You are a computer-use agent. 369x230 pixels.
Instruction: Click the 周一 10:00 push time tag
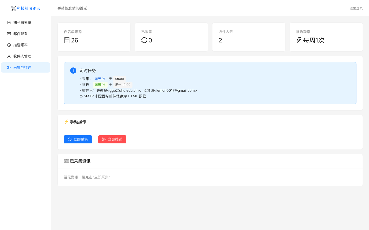[123, 85]
